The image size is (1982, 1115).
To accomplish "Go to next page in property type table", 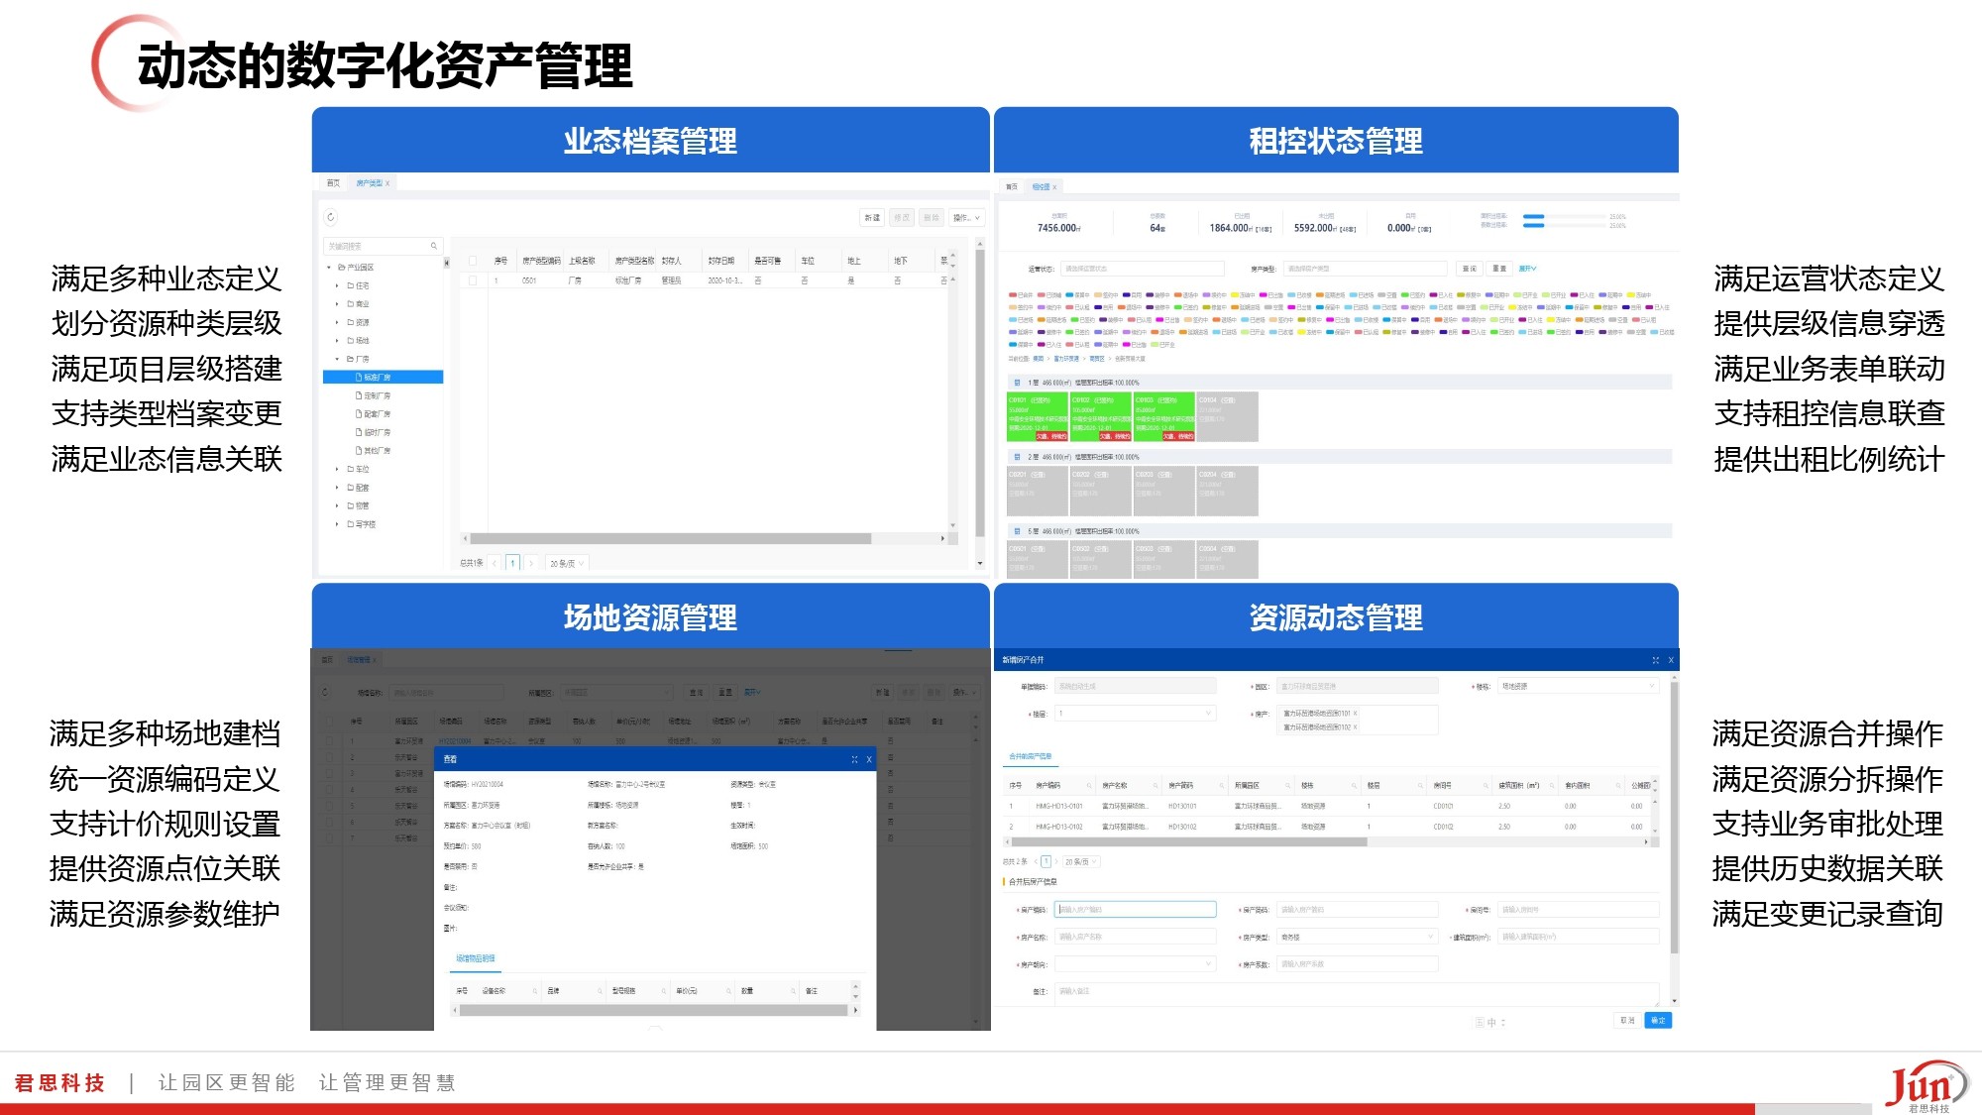I will (531, 563).
